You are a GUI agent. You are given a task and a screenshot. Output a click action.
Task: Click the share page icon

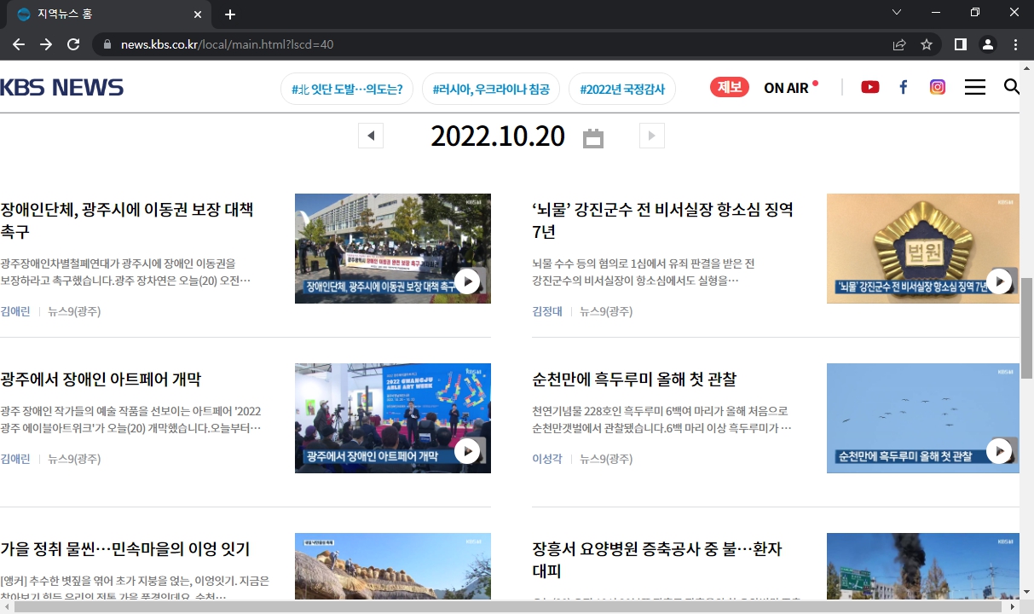[899, 44]
